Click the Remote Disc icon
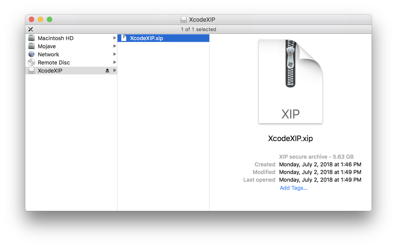Viewport: 397px width, 247px height. pyautogui.click(x=31, y=62)
